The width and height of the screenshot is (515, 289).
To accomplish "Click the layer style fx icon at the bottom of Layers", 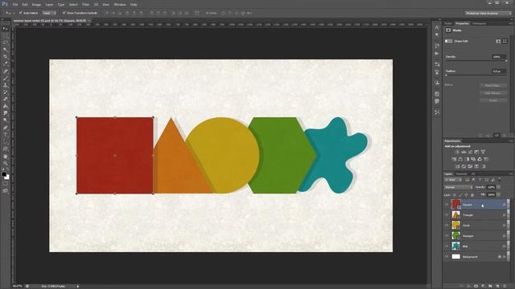I will (x=469, y=286).
